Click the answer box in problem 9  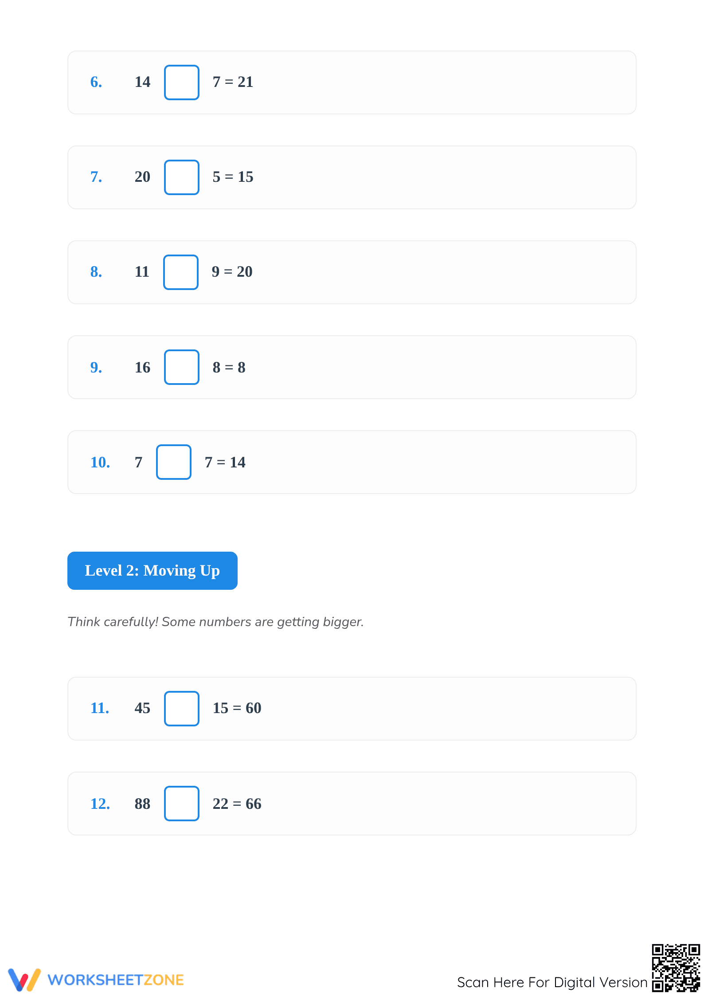point(182,367)
